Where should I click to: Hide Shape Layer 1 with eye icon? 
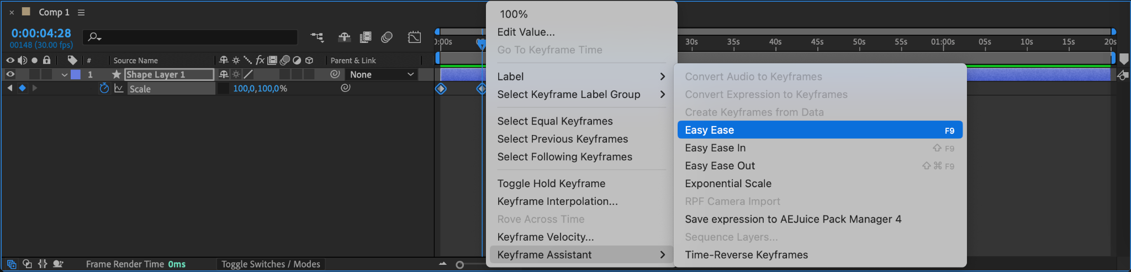click(10, 74)
